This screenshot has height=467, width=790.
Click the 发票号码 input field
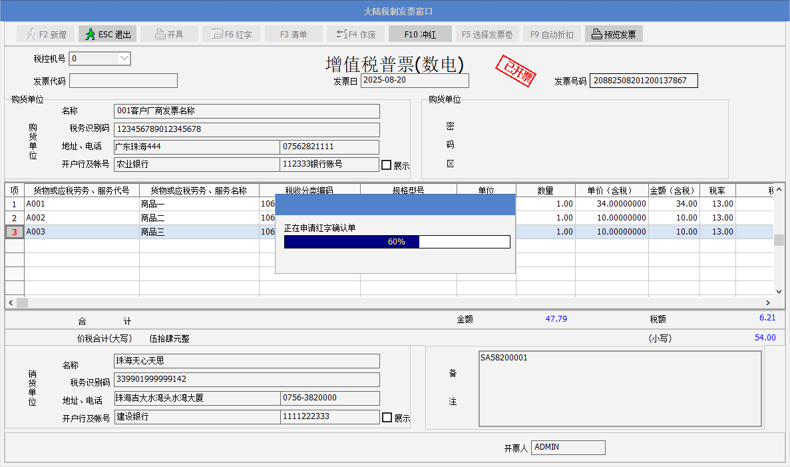(643, 81)
